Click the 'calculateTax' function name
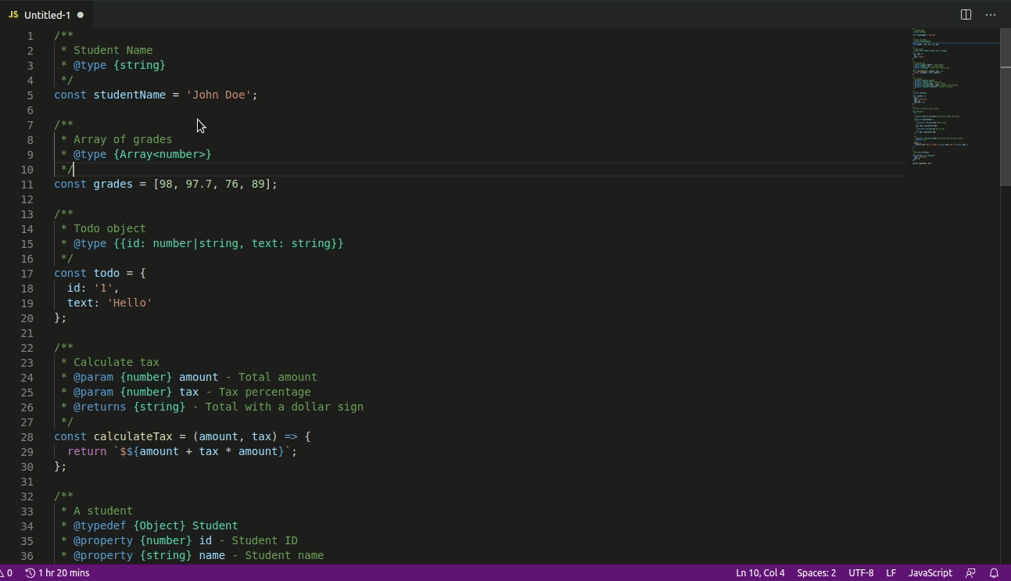The width and height of the screenshot is (1011, 581). pos(133,436)
